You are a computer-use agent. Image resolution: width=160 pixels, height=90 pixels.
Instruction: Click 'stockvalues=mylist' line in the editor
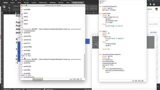109,63
